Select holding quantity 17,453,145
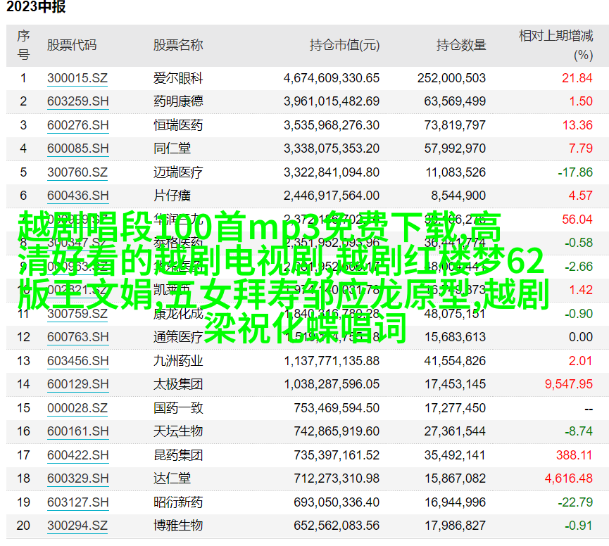The height and width of the screenshot is (546, 609). click(455, 384)
